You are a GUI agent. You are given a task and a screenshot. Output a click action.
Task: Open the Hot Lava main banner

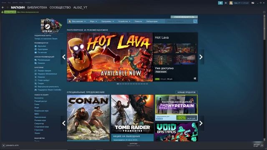[x=110, y=57]
